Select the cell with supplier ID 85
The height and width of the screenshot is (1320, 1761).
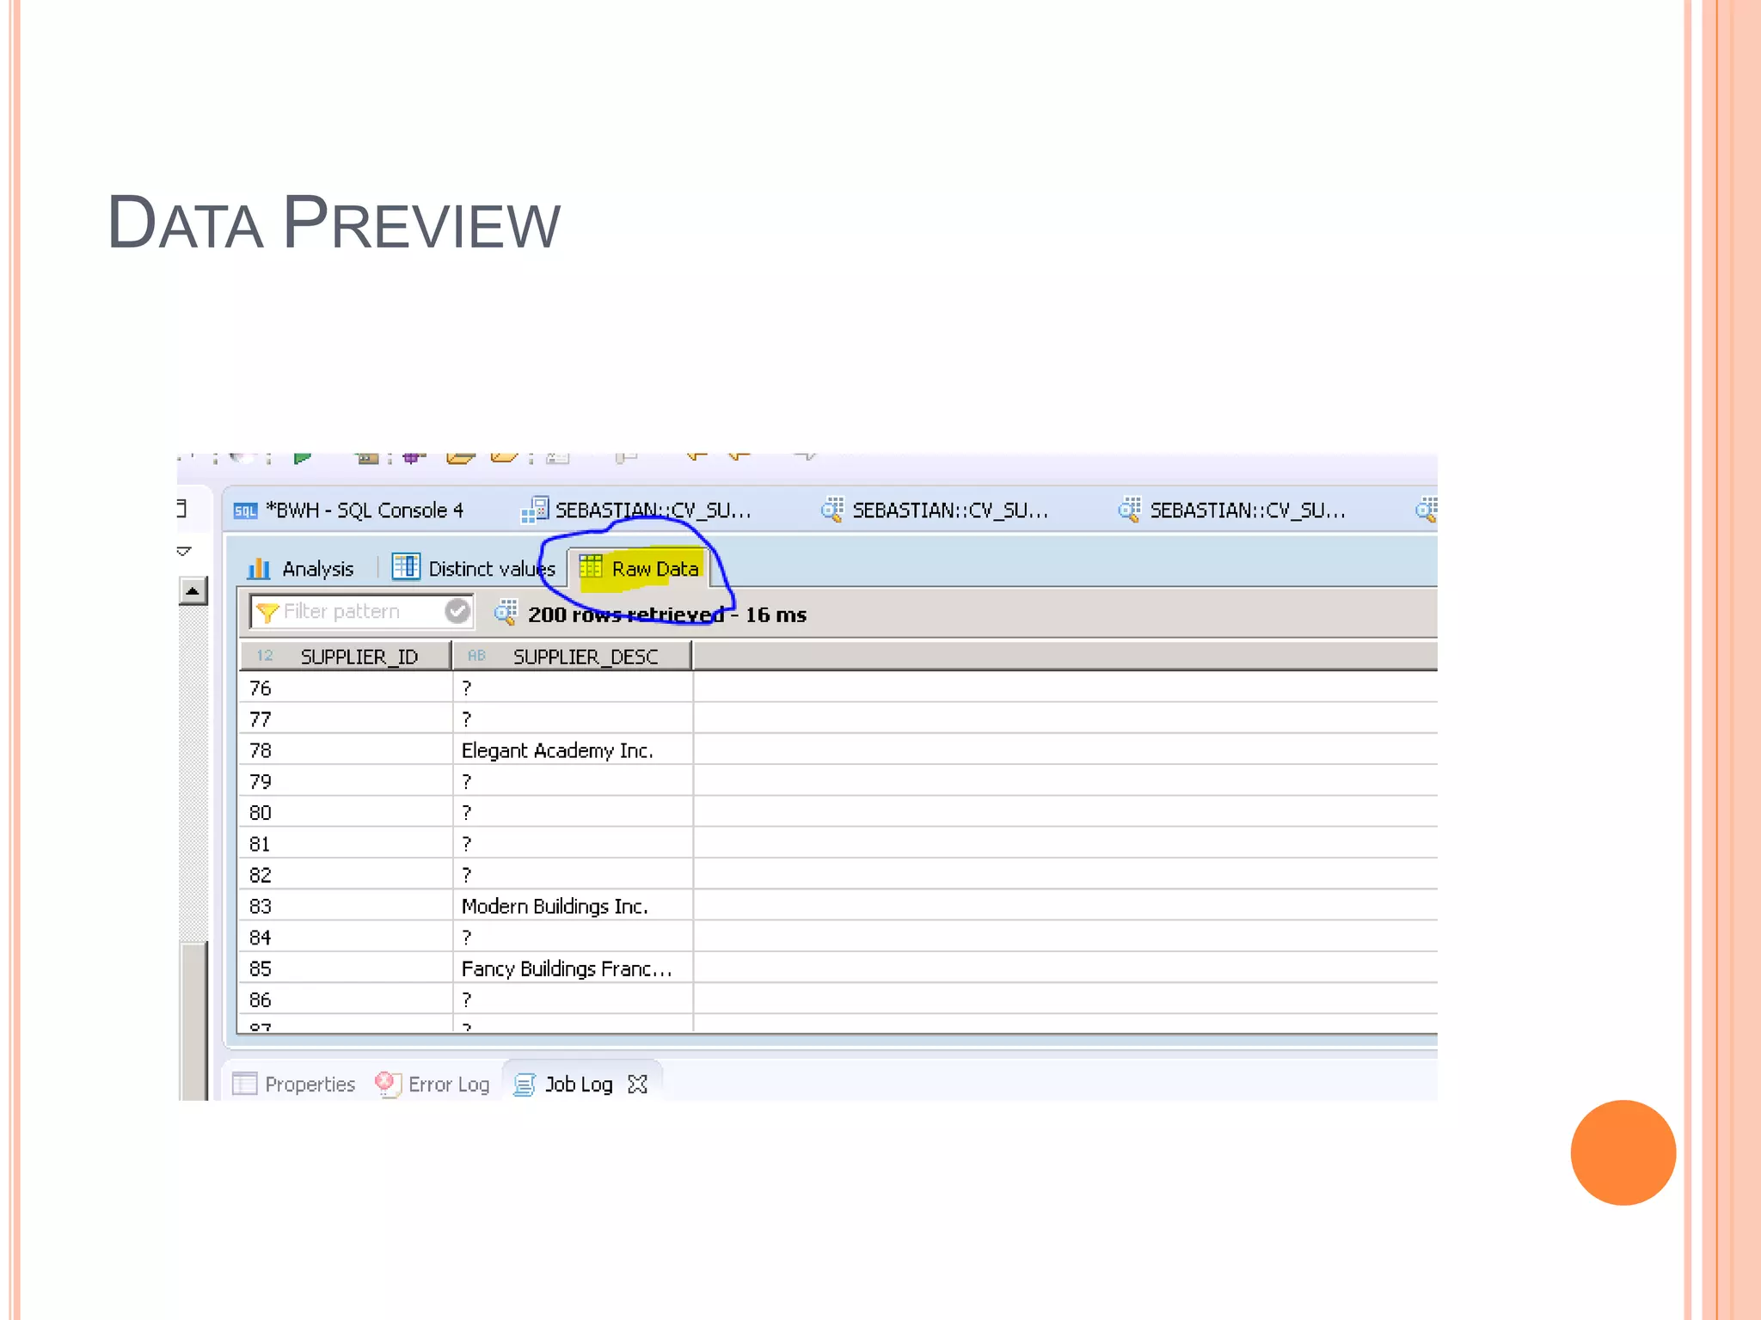[346, 969]
